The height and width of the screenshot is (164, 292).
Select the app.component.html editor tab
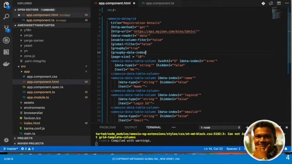click(115, 3)
